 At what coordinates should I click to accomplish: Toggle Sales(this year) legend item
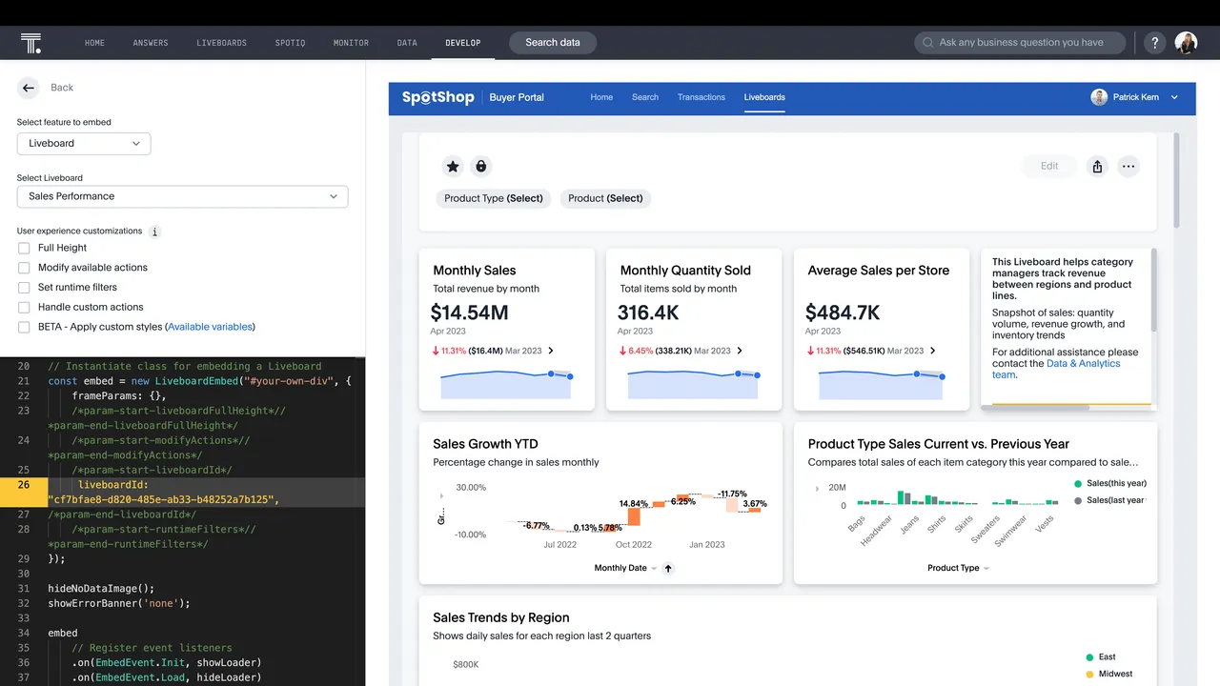click(1109, 484)
